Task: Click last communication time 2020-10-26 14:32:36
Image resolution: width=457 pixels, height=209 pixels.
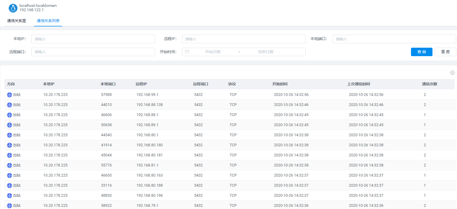Action: point(366,205)
